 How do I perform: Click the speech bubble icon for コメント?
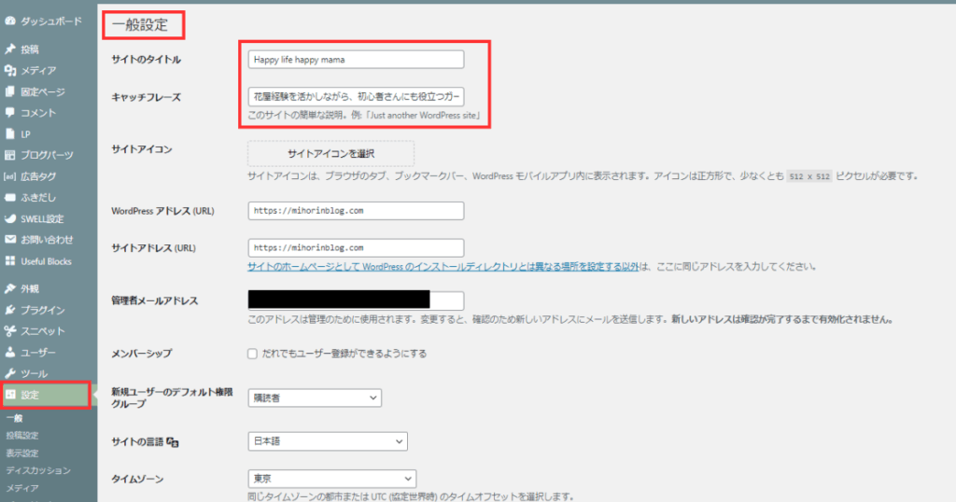10,113
